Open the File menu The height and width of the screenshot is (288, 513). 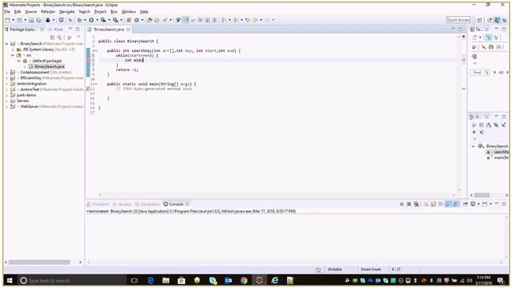click(x=7, y=12)
